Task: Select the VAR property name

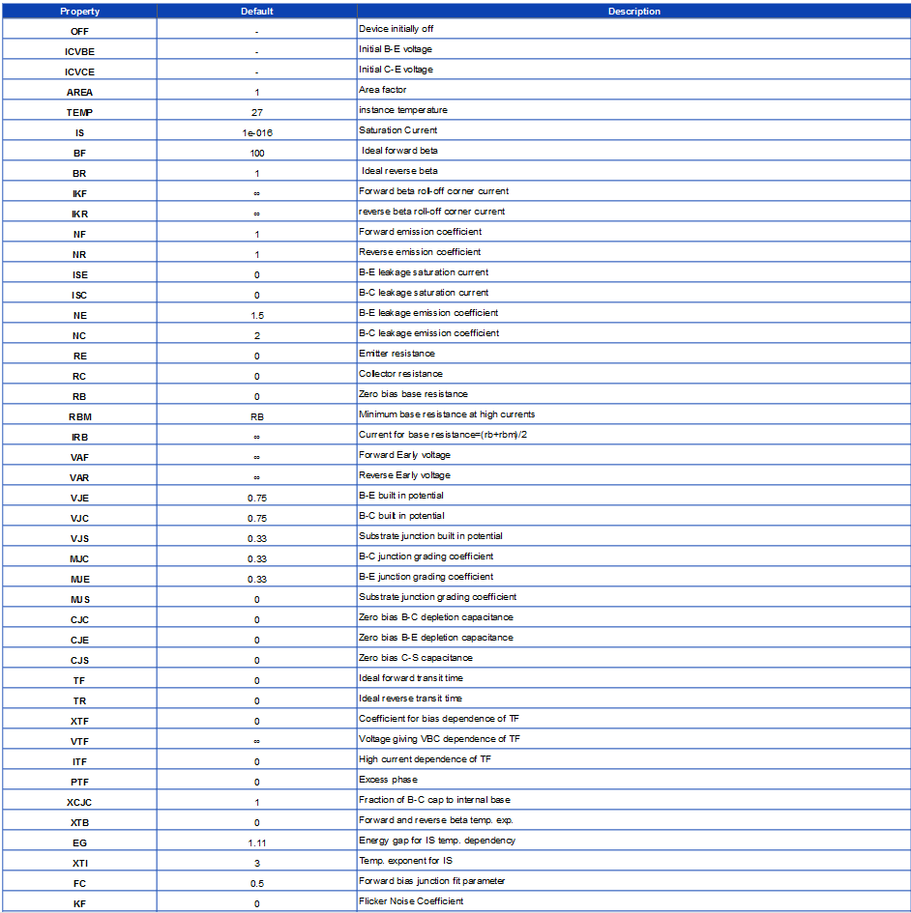Action: tap(80, 477)
